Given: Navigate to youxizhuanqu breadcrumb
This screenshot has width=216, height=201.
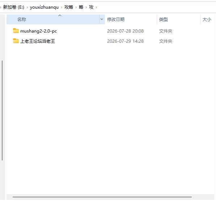Looking at the screenshot, I should (44, 7).
